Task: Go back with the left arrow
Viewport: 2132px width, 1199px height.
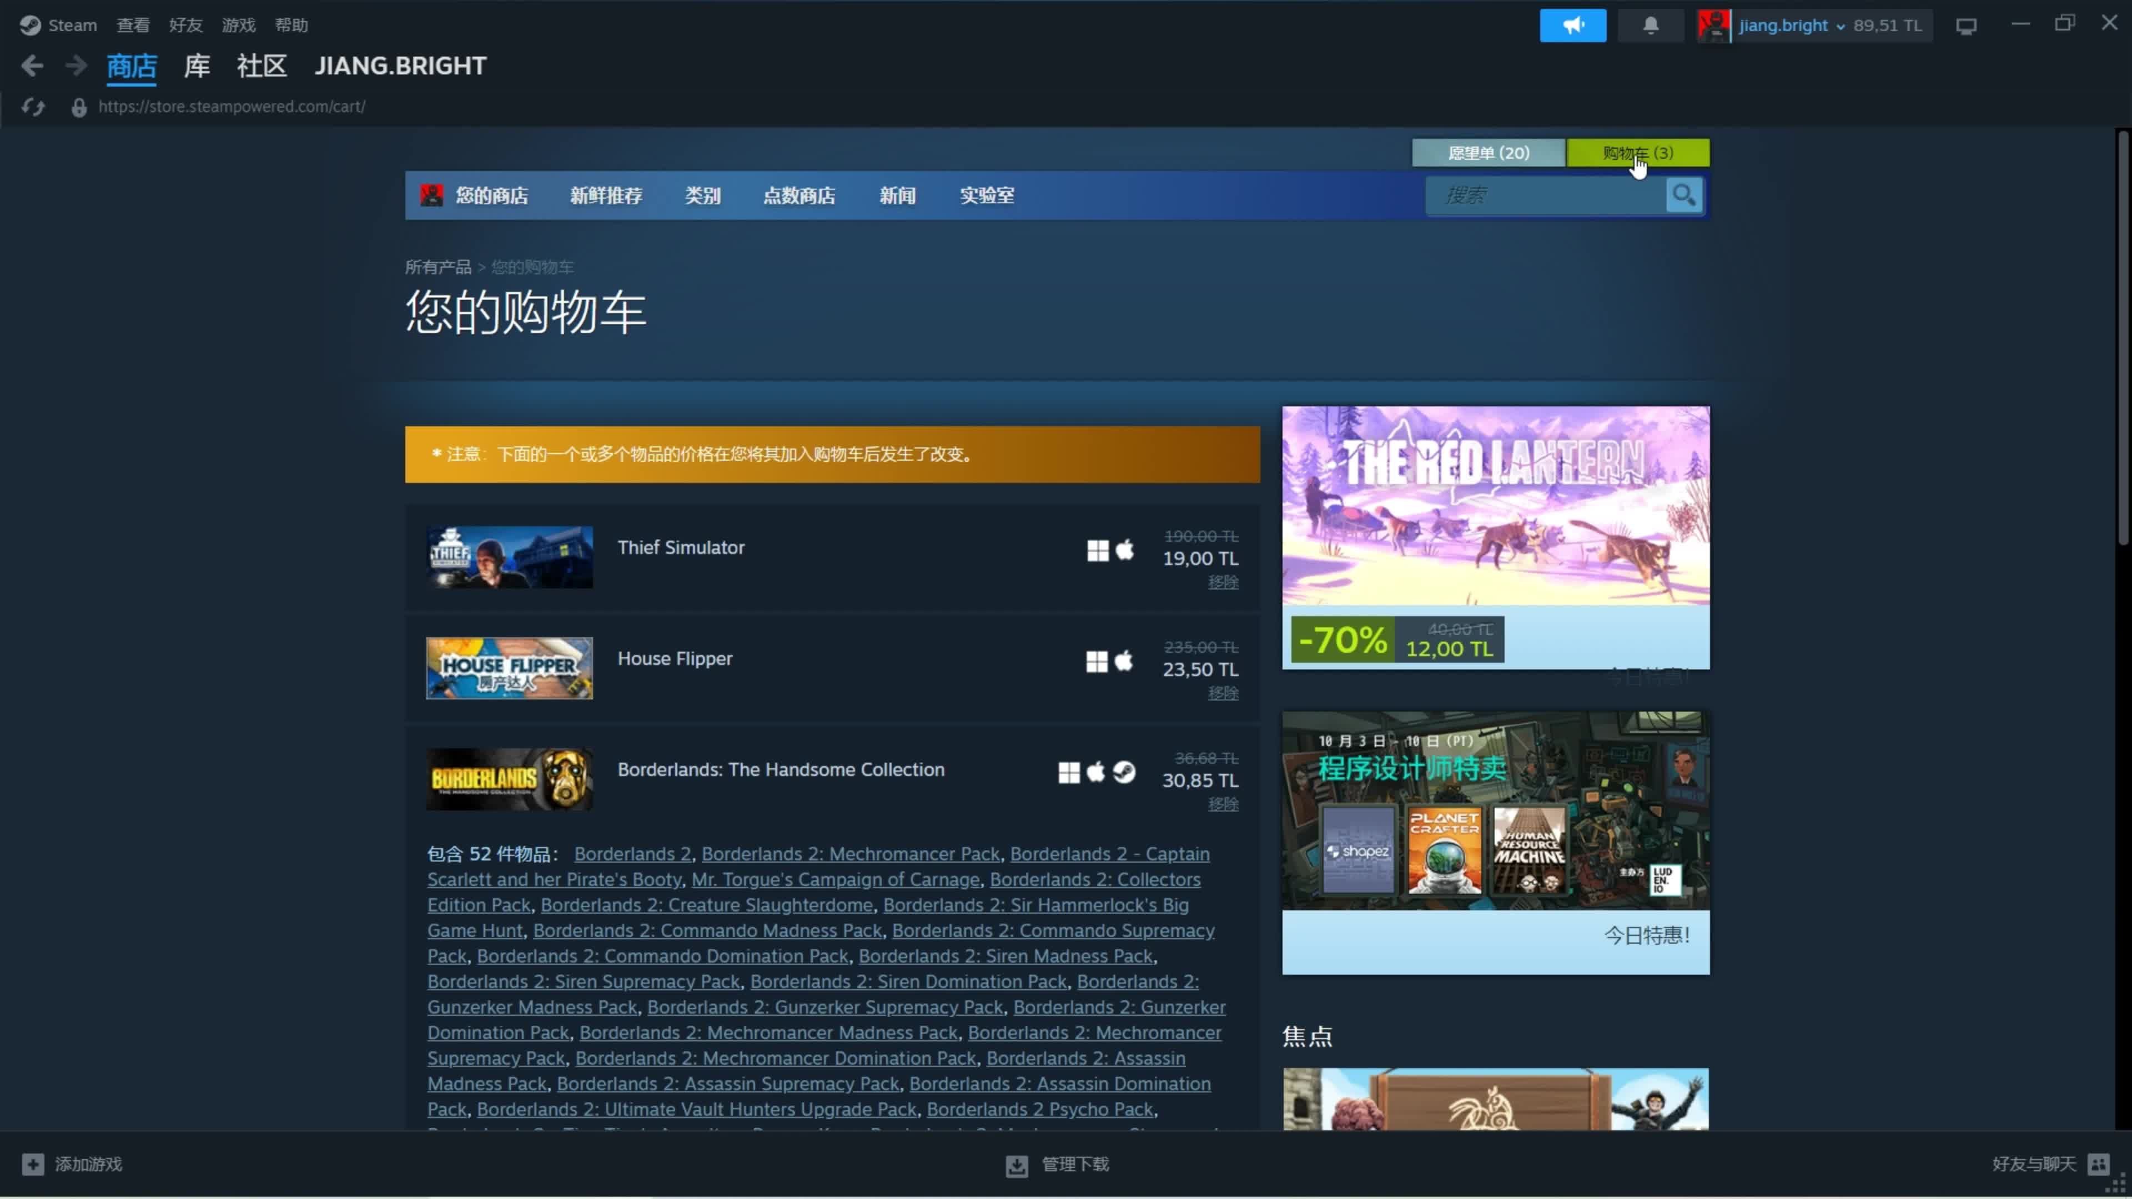Action: coord(32,66)
